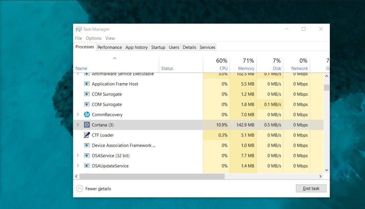Click the DSAUpdateService icon
The height and width of the screenshot is (209, 365).
86,166
